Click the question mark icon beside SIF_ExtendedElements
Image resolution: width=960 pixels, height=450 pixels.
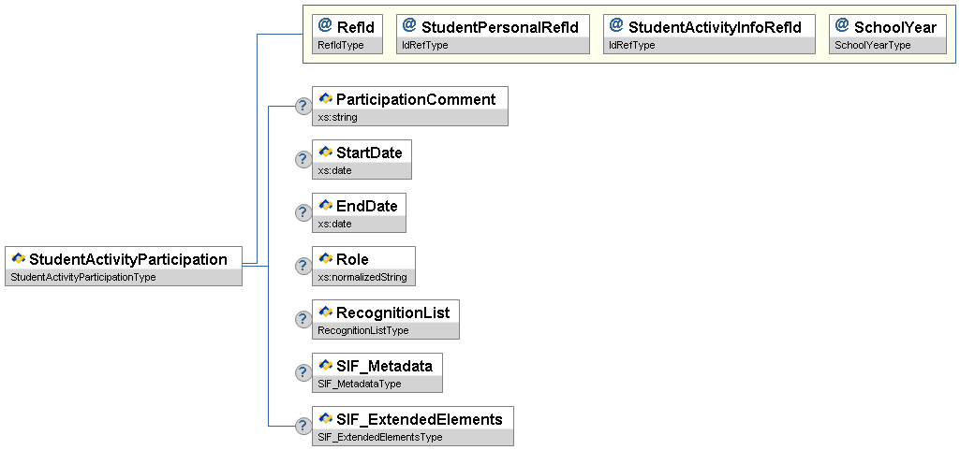(303, 427)
